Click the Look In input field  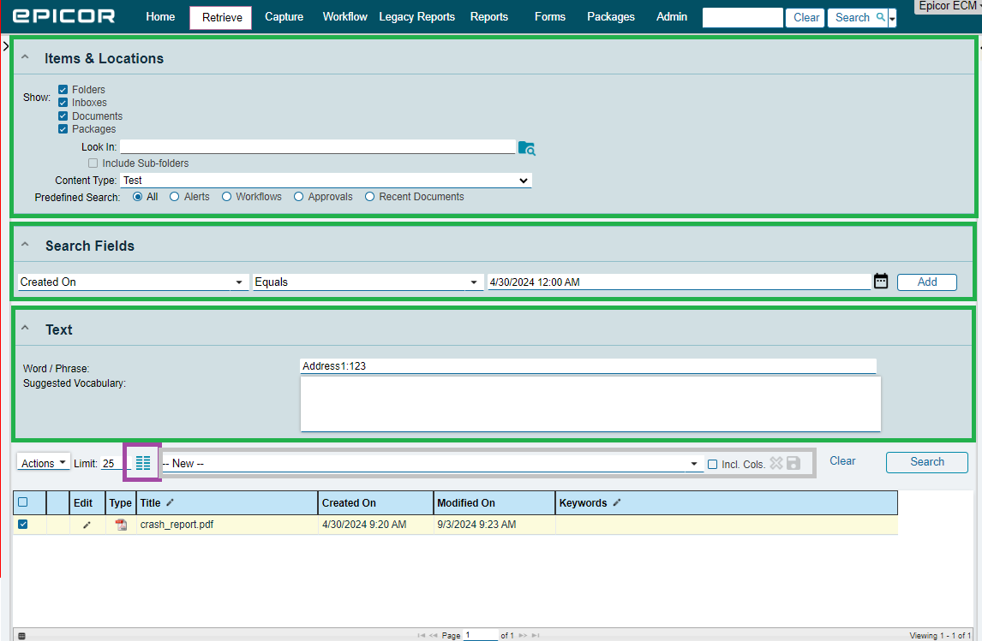(x=318, y=147)
